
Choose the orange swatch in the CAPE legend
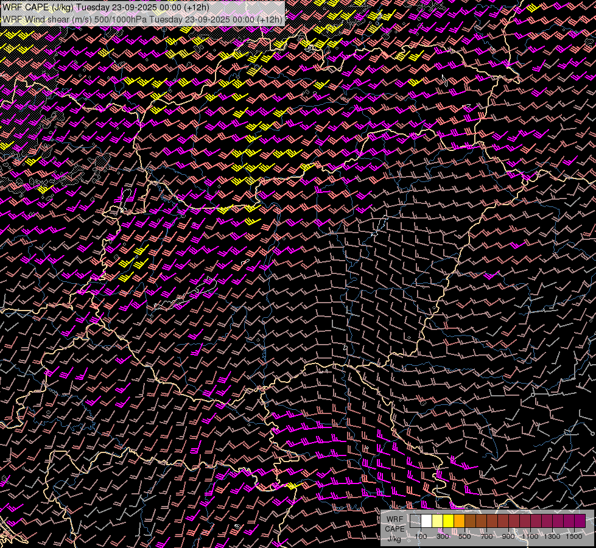click(460, 521)
